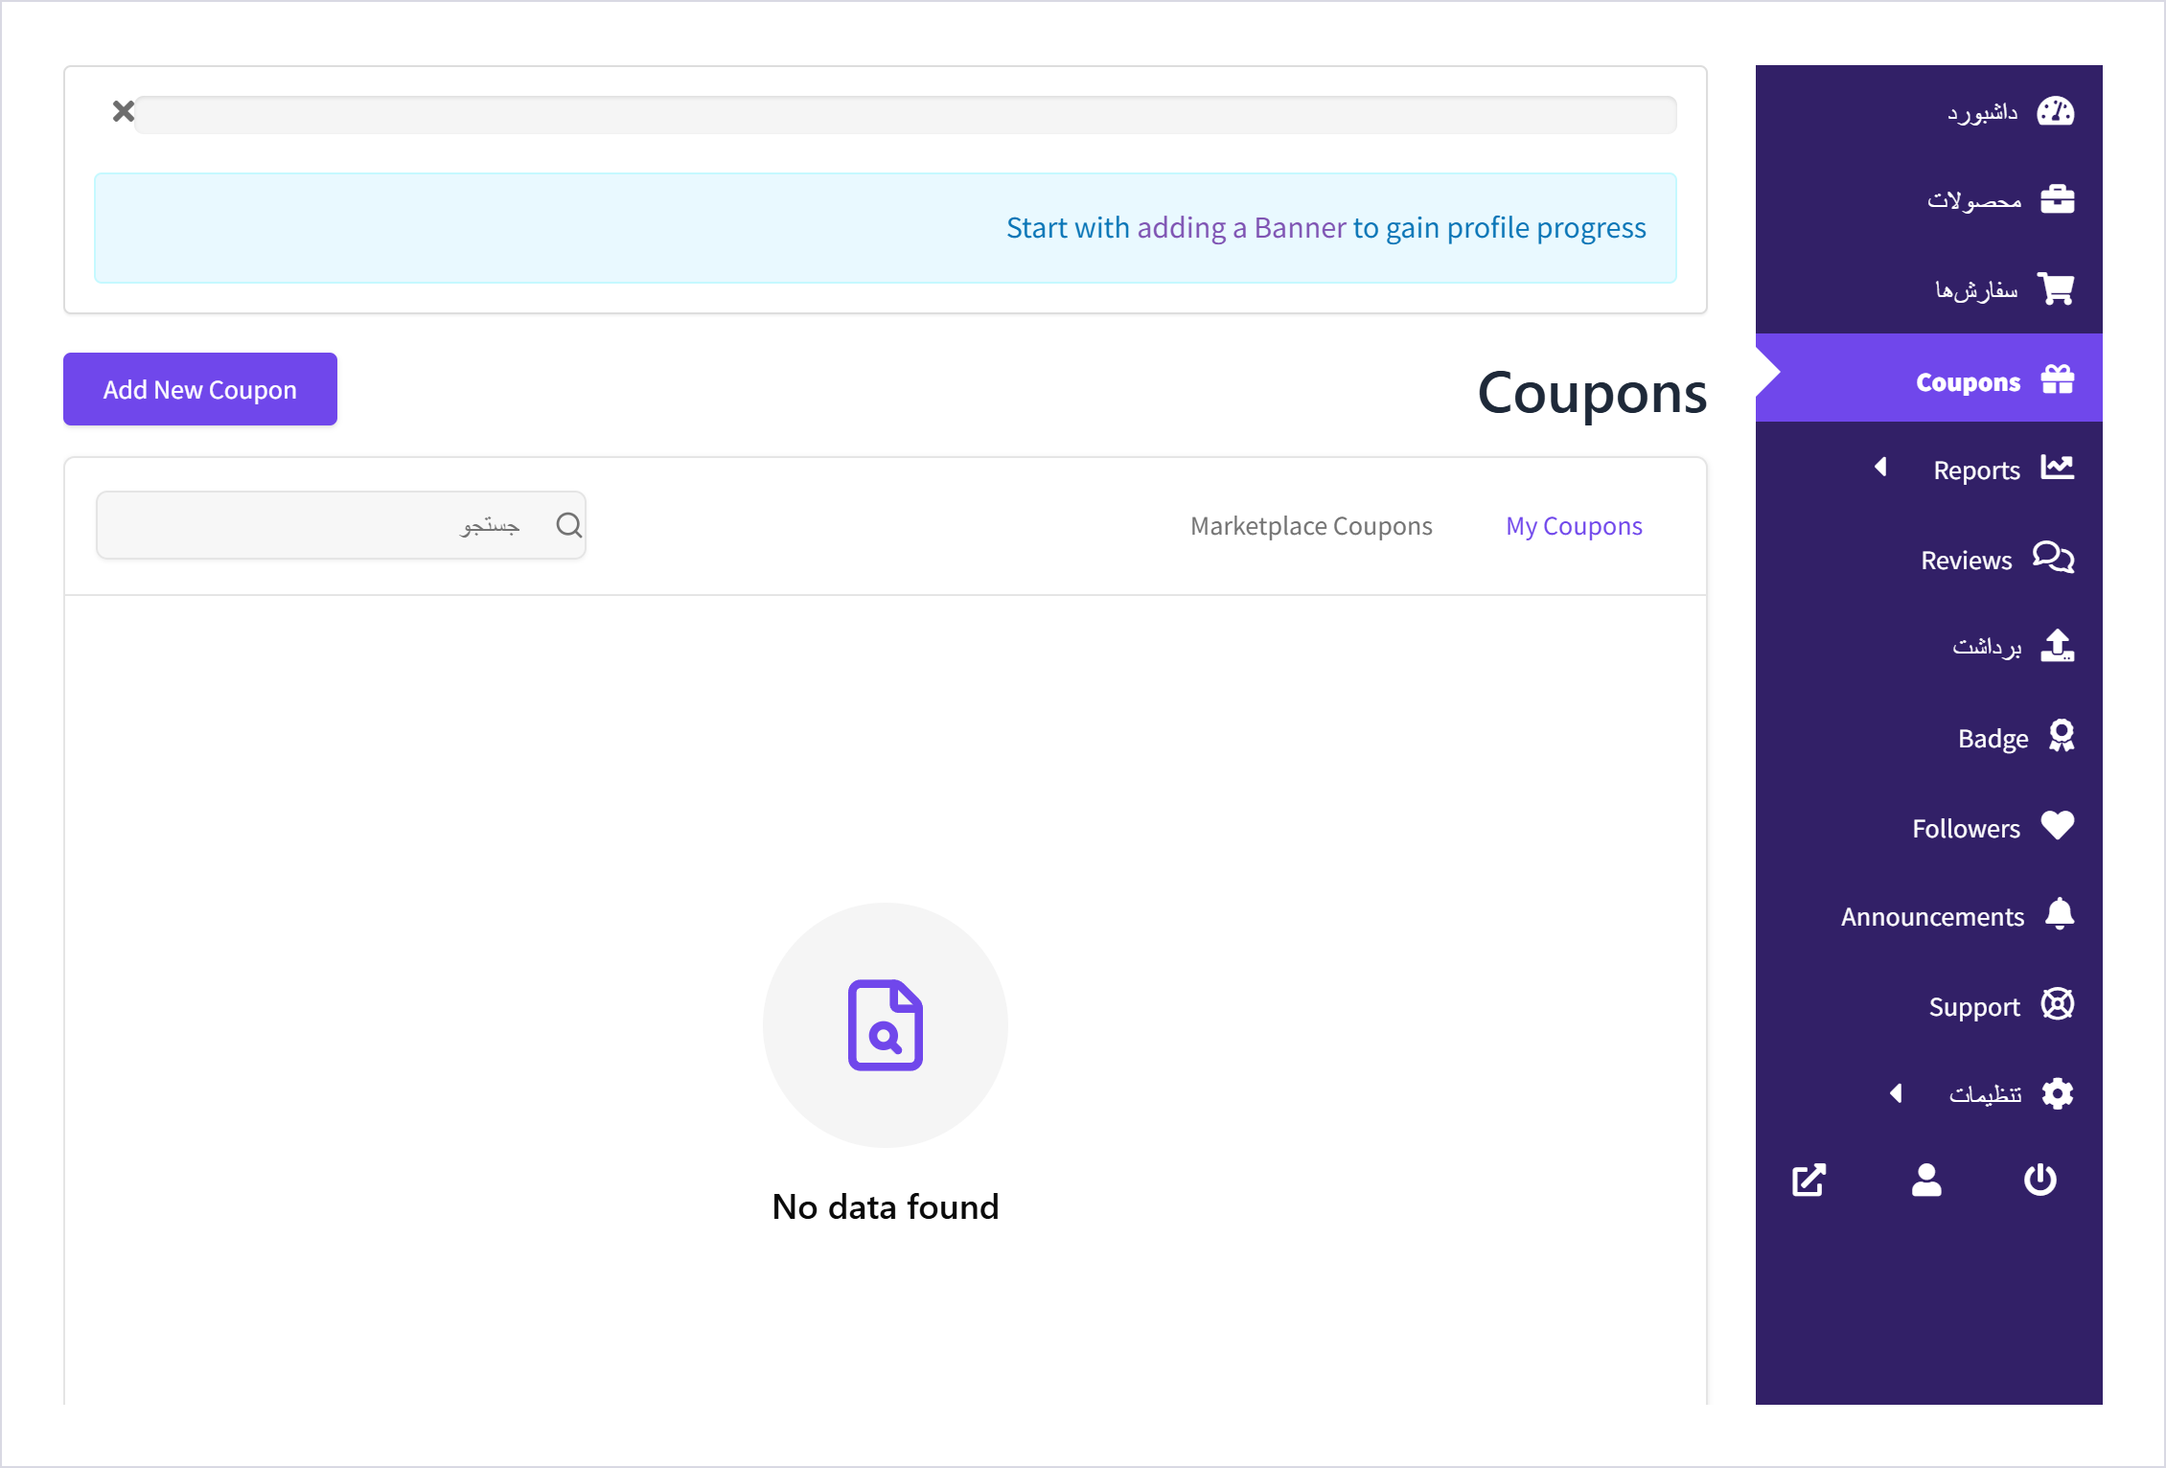Open Followers label in sidebar menu
This screenshot has width=2166, height=1468.
click(1966, 829)
